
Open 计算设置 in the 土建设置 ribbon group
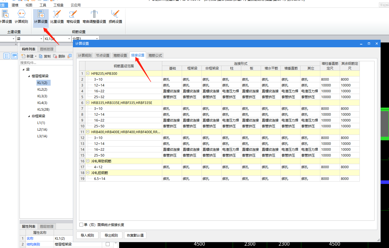pyautogui.click(x=6, y=17)
